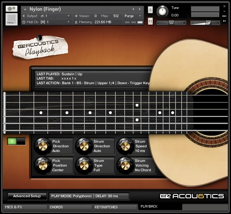This screenshot has height=214, width=231.
Task: Solo the instrument with S button
Action: [150, 10]
